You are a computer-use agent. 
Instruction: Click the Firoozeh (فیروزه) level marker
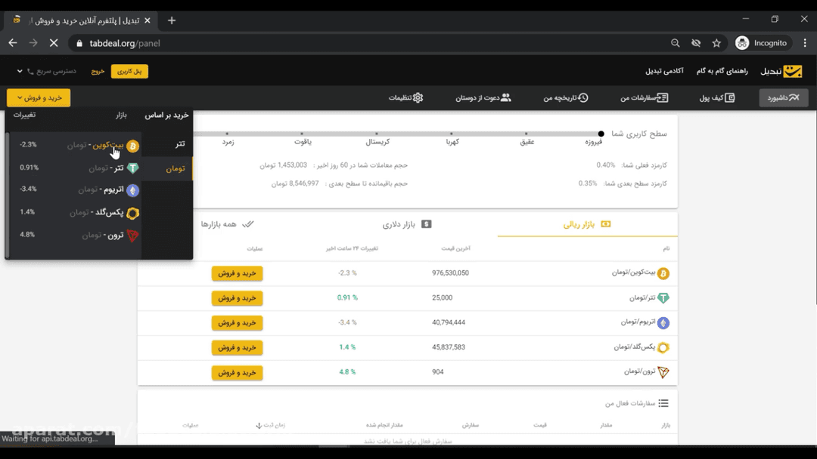point(601,134)
